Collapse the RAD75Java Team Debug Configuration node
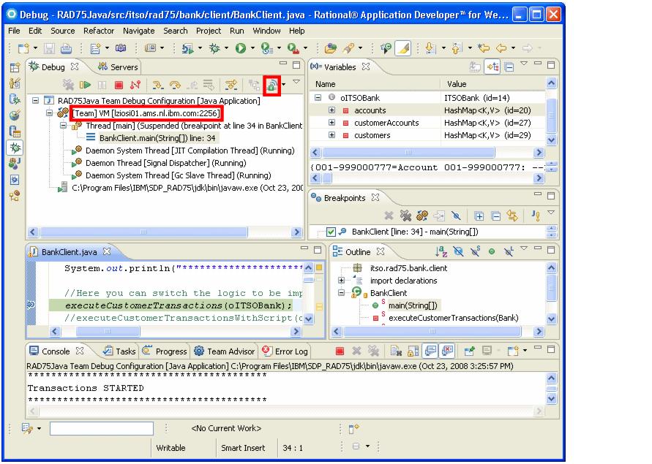The height and width of the screenshot is (464, 652). point(35,101)
